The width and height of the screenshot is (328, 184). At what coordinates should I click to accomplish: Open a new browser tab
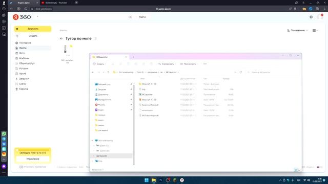[x=76, y=3]
